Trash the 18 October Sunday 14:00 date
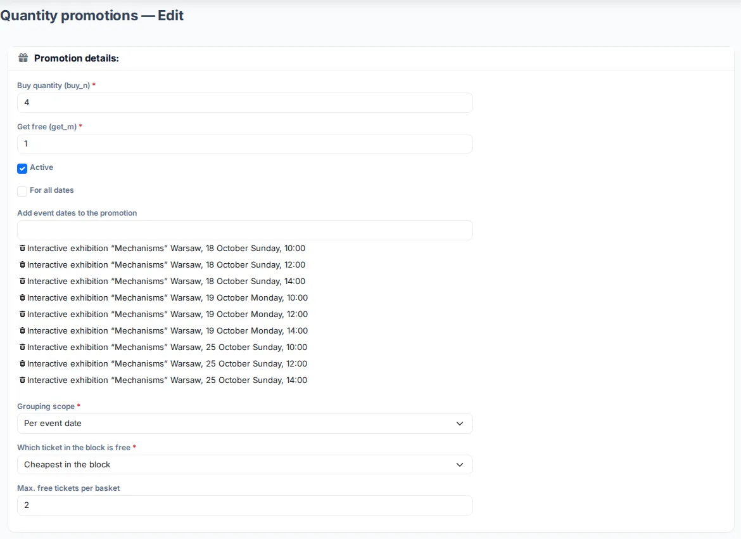The width and height of the screenshot is (741, 539). click(x=22, y=282)
